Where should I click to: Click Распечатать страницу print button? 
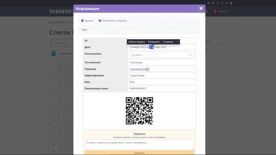[113, 21]
